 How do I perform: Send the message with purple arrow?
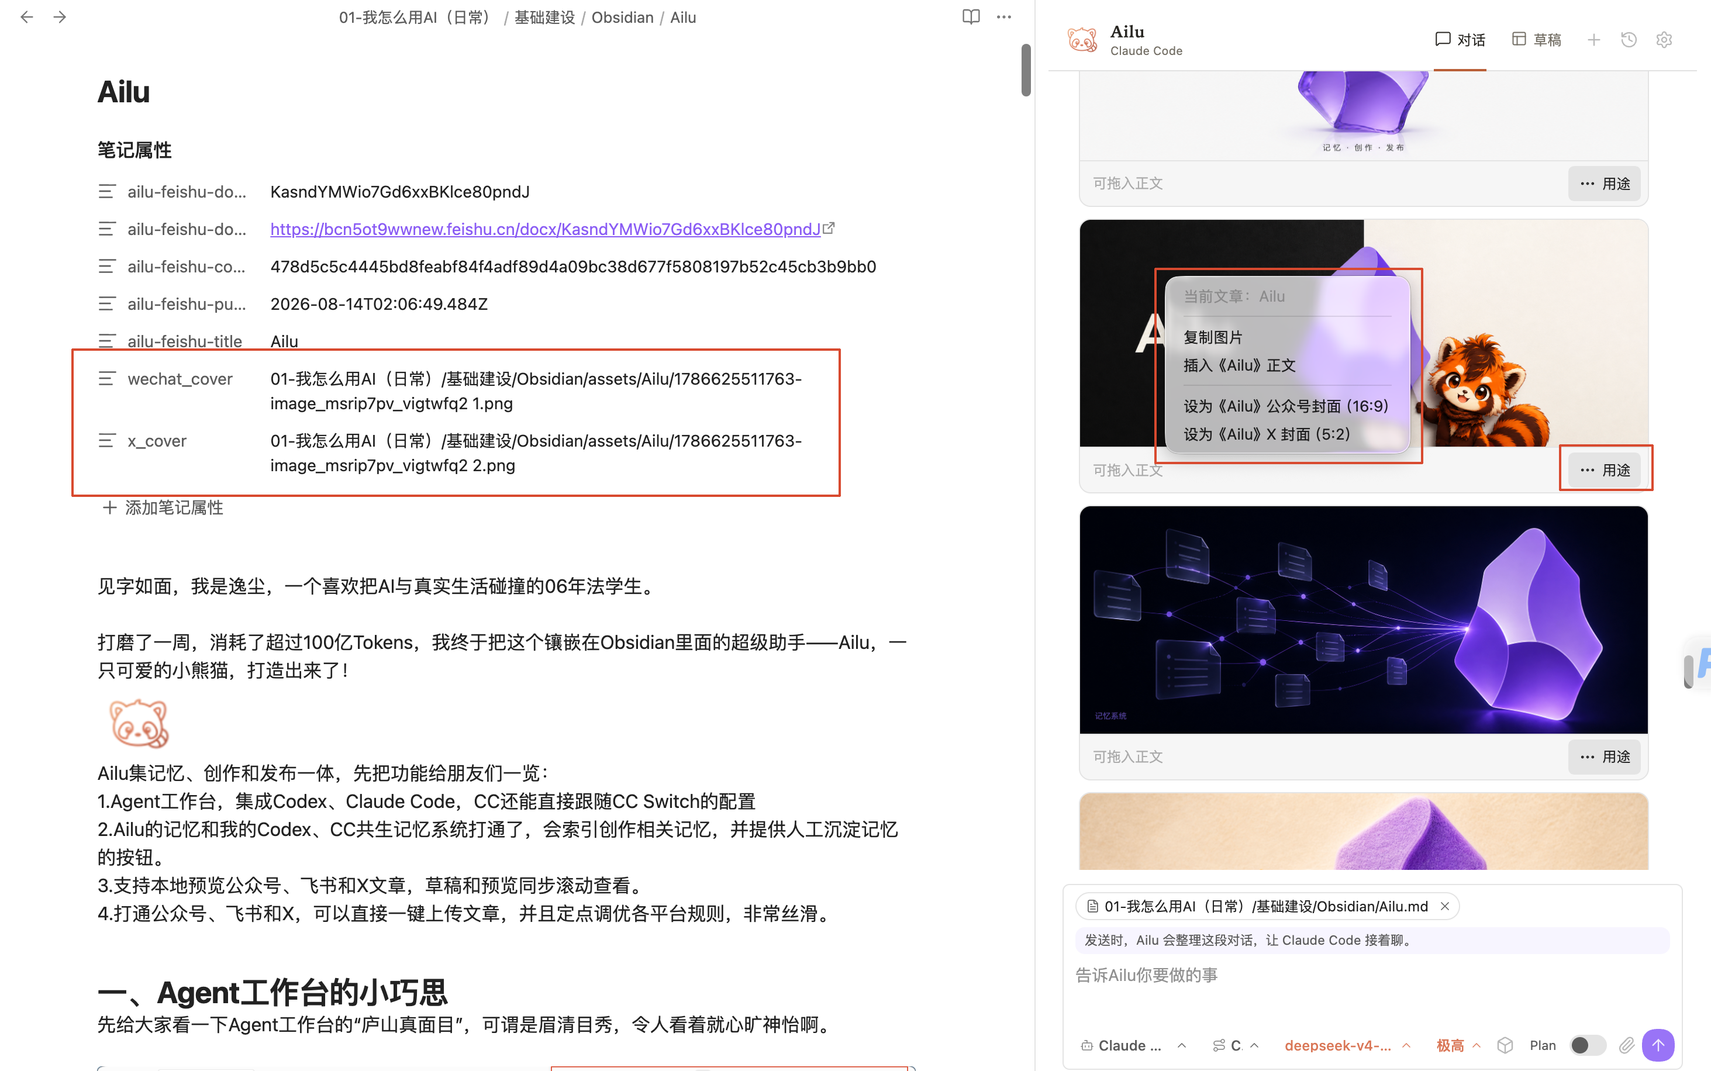tap(1658, 1045)
